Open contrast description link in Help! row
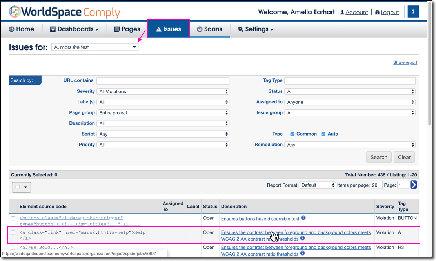 pos(296,236)
